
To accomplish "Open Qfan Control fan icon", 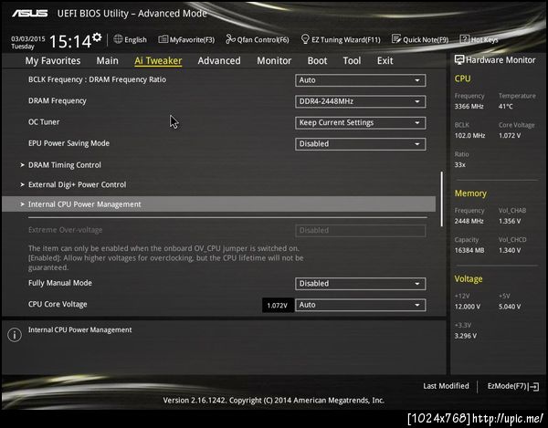I will 230,39.
